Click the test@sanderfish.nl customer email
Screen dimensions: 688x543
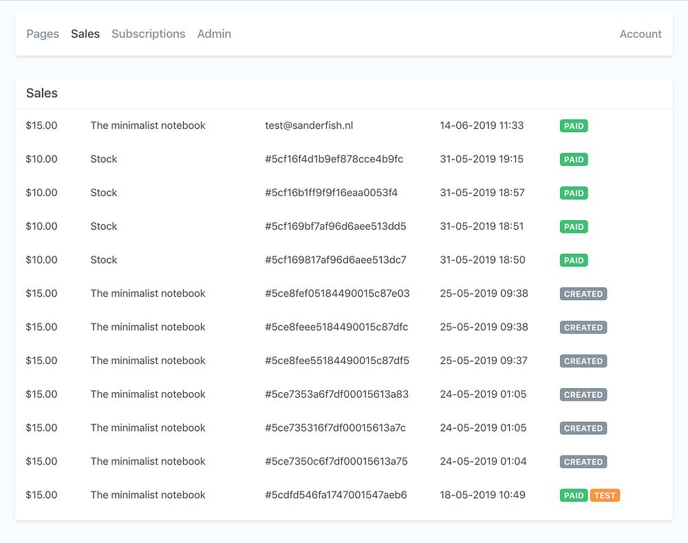[309, 125]
